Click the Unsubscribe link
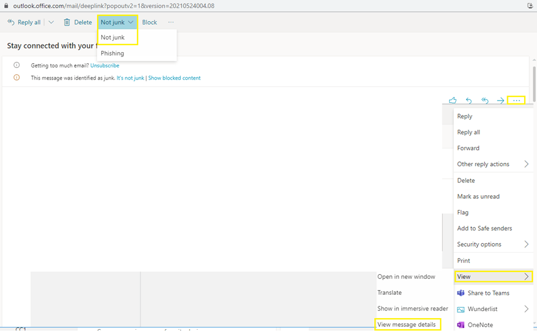Image resolution: width=537 pixels, height=331 pixels. [105, 65]
